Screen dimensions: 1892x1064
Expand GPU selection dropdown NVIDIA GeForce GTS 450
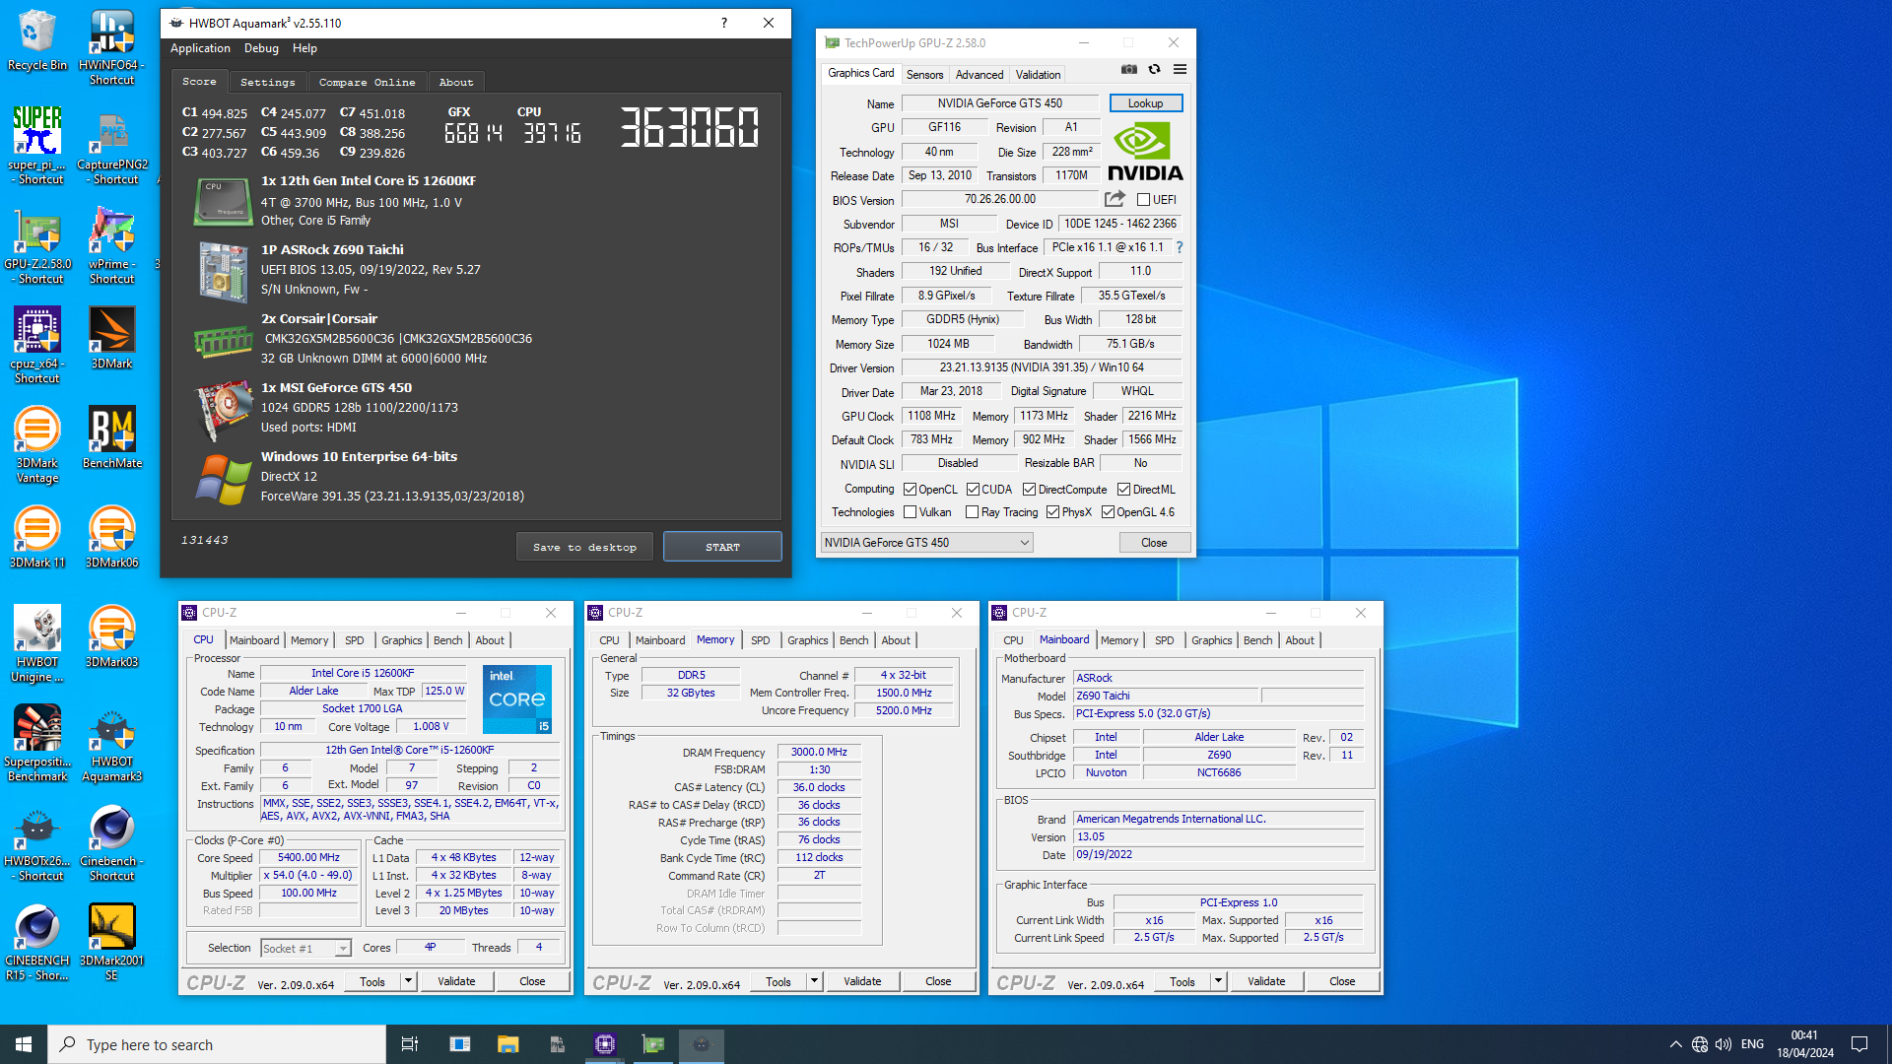926,543
